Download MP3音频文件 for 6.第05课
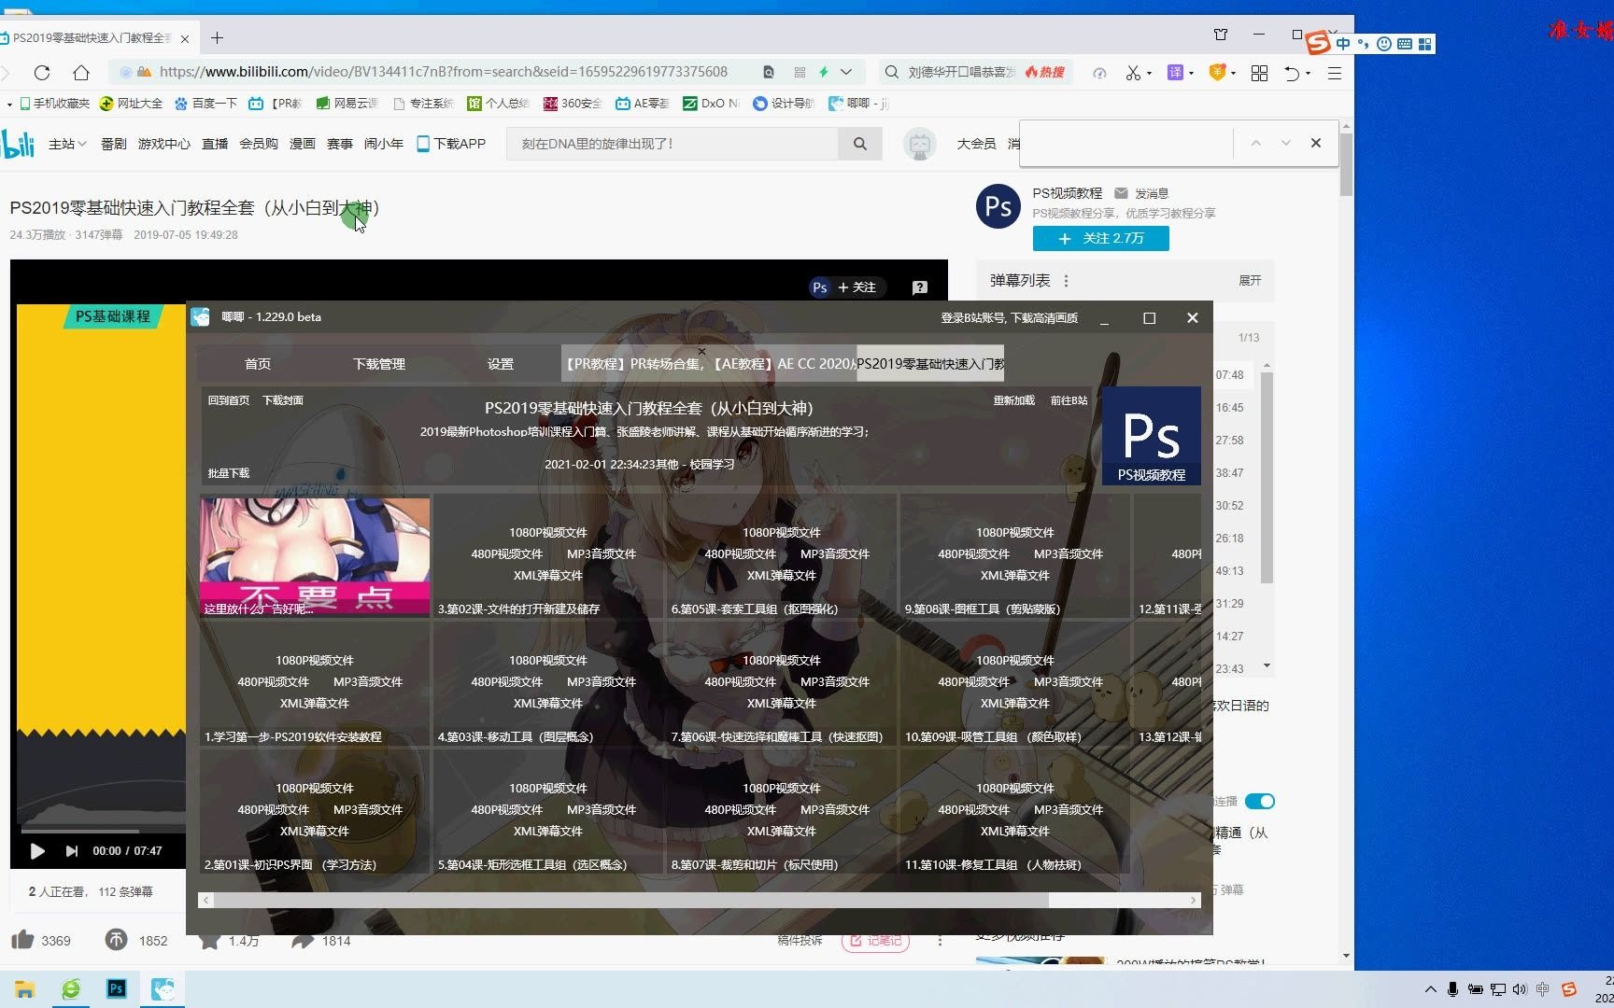The width and height of the screenshot is (1614, 1008). [x=835, y=554]
